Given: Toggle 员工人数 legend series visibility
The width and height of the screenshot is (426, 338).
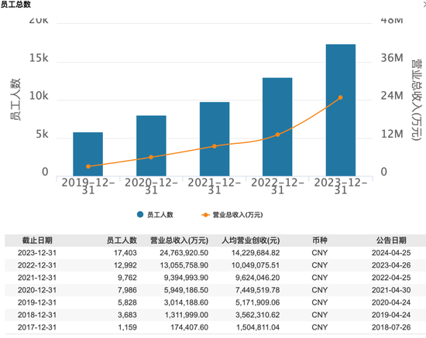Looking at the screenshot, I should point(155,215).
